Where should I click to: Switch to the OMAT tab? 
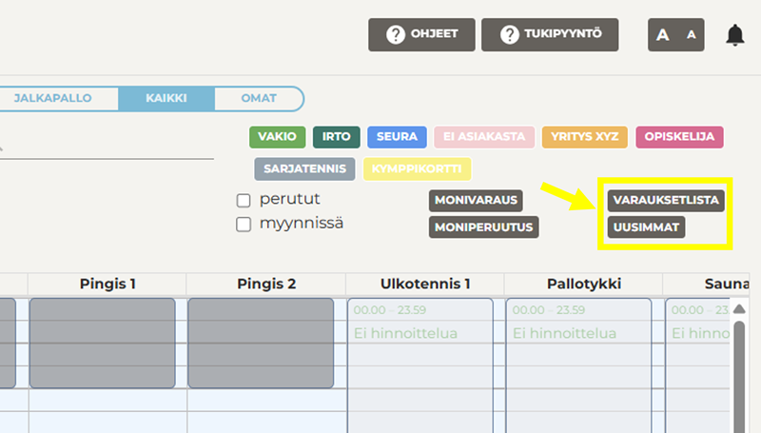(259, 98)
